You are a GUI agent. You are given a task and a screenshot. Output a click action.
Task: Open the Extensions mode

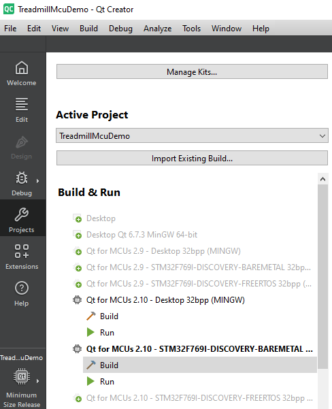[22, 257]
